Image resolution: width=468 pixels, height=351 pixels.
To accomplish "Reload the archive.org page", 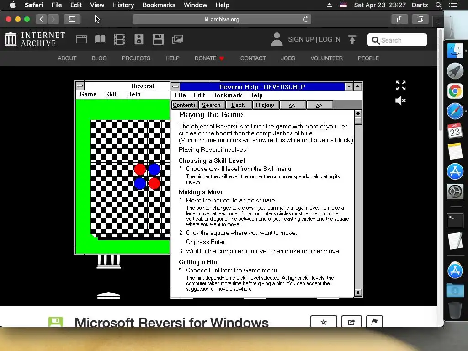I will (306, 19).
